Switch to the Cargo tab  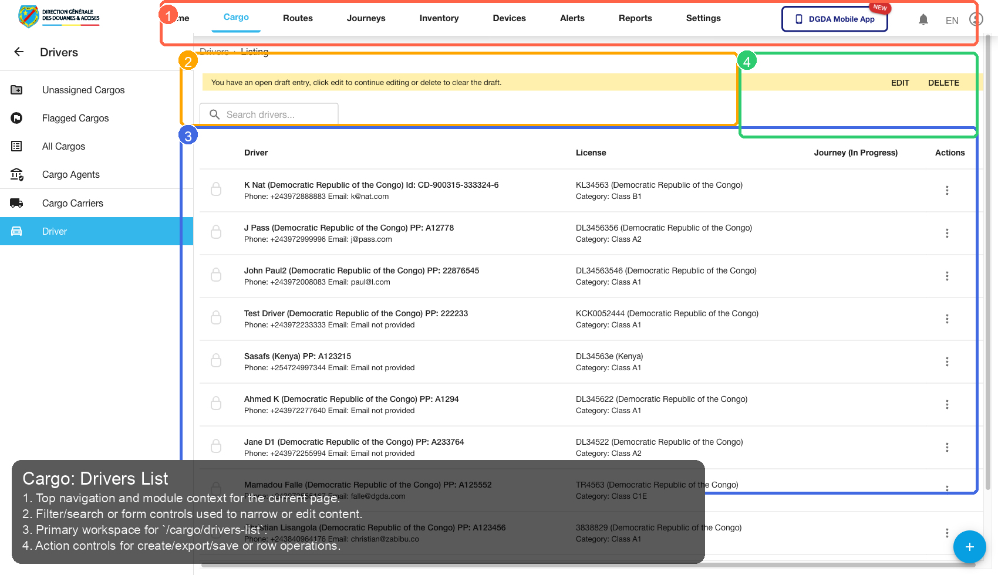coord(236,18)
